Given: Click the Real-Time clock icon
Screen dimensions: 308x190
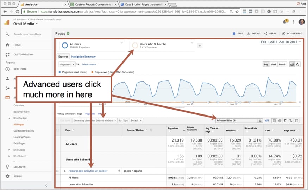Looking at the screenshot, I should point(7,69).
